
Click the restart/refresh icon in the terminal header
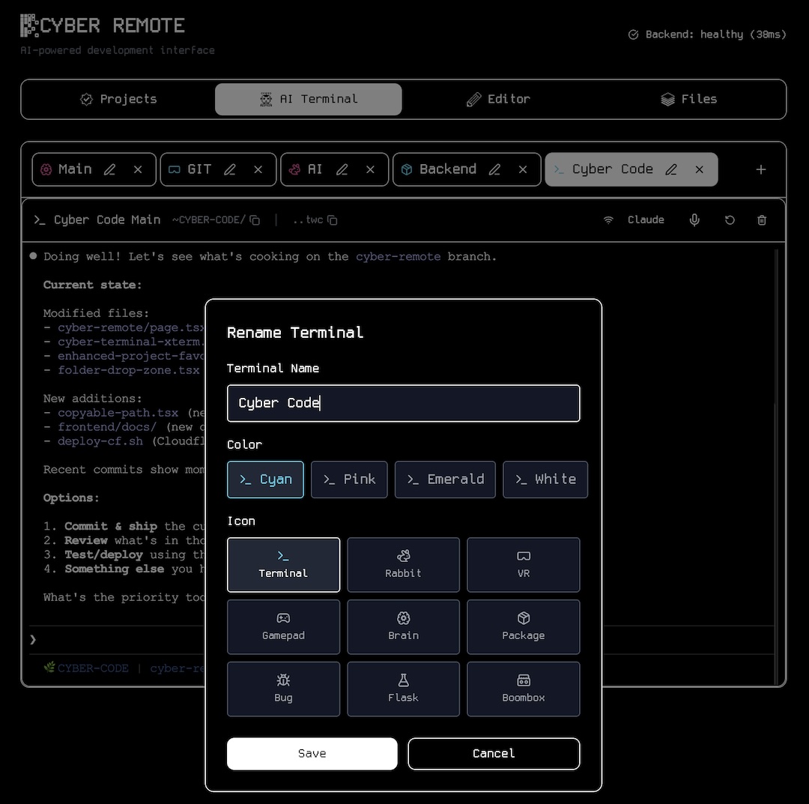tap(730, 220)
